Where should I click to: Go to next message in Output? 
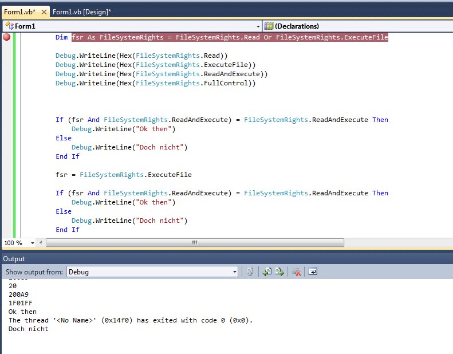coord(279,272)
